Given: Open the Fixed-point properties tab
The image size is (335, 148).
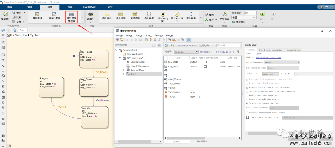Looking at the screenshot, I should pyautogui.click(x=270, y=50).
